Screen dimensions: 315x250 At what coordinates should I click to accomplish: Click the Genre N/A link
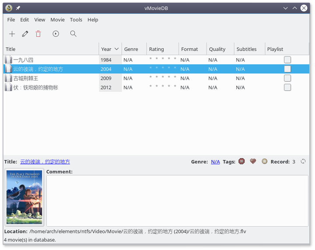(215, 162)
